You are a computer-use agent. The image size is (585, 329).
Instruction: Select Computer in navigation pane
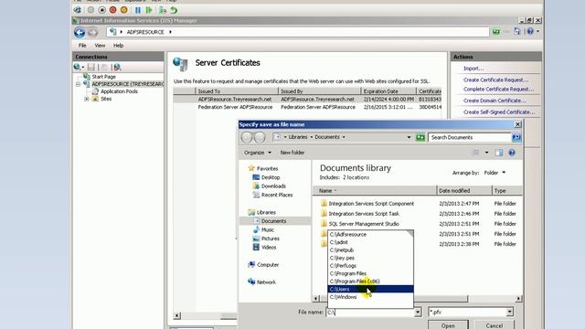point(268,265)
